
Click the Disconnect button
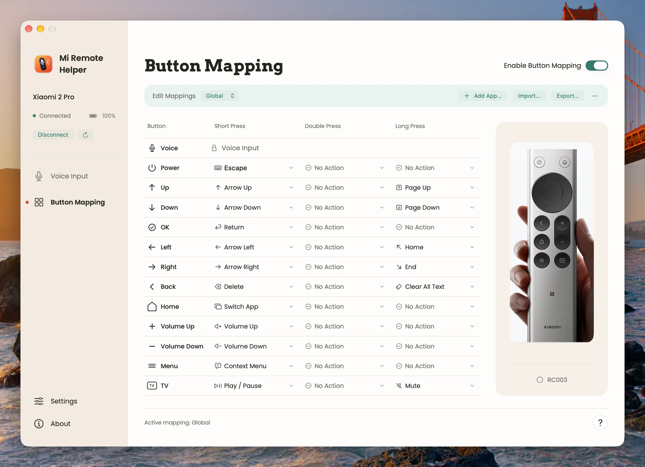click(x=53, y=135)
